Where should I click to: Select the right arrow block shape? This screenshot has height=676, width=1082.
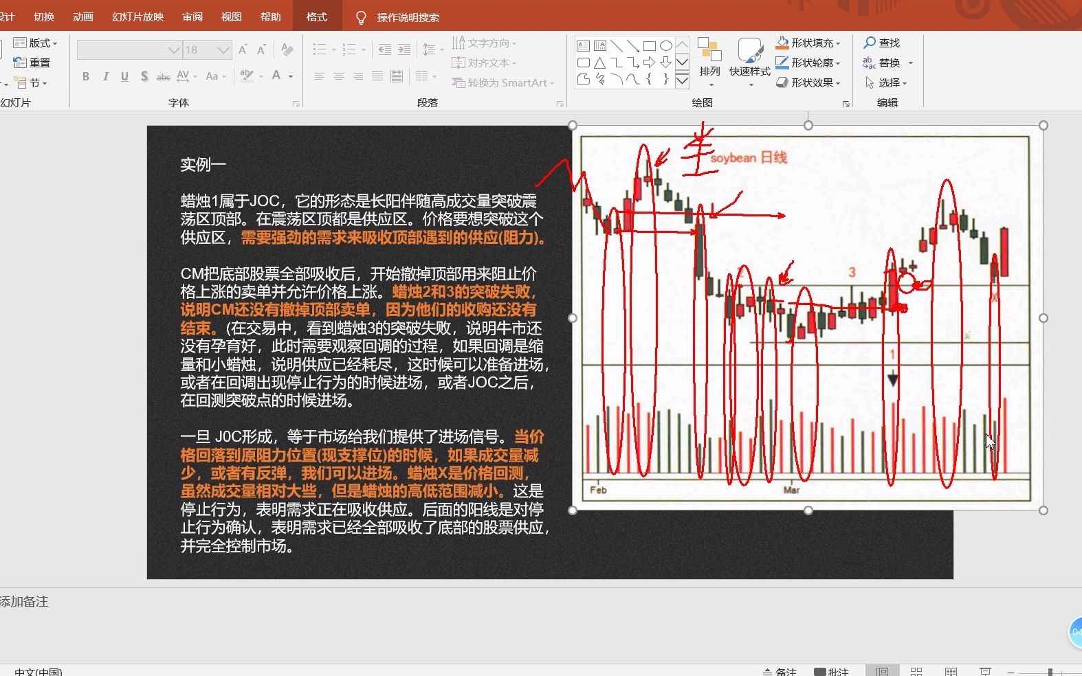tap(650, 63)
